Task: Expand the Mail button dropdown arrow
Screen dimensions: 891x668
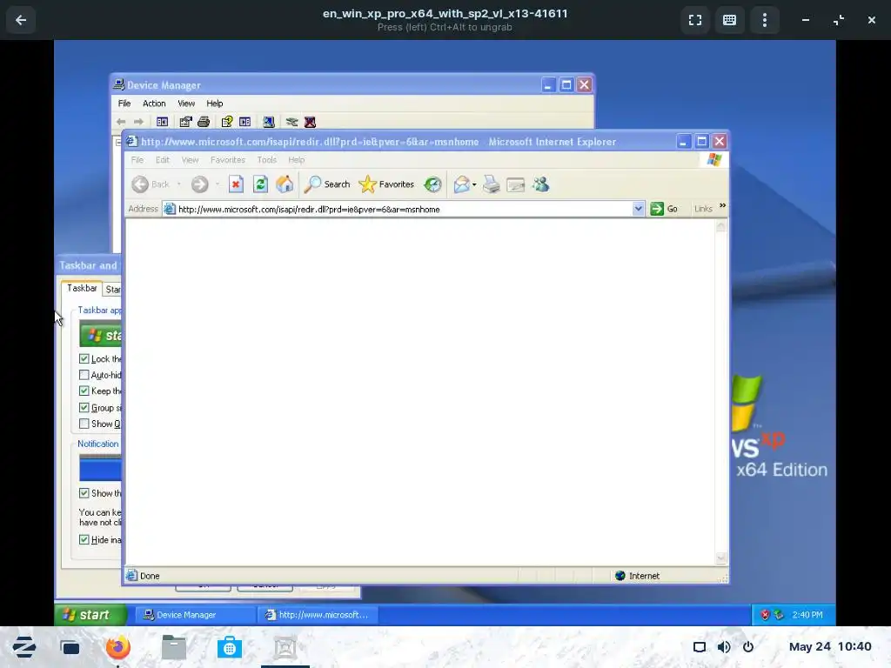Action: (x=474, y=184)
